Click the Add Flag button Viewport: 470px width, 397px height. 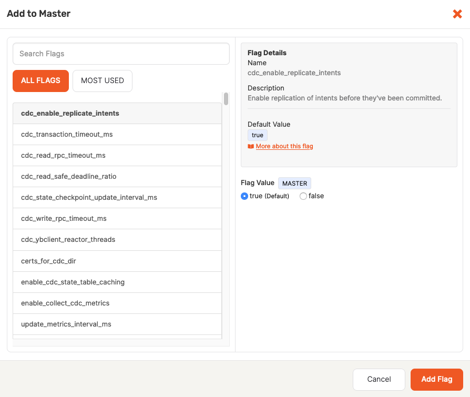tap(437, 379)
